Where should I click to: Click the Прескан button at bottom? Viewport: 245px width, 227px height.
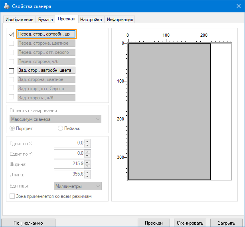[x=154, y=223]
